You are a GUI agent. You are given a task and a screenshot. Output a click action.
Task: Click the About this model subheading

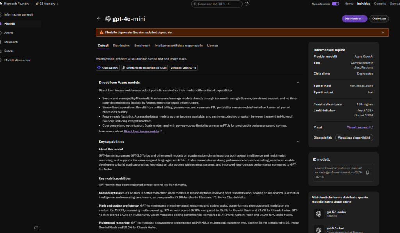(111, 149)
